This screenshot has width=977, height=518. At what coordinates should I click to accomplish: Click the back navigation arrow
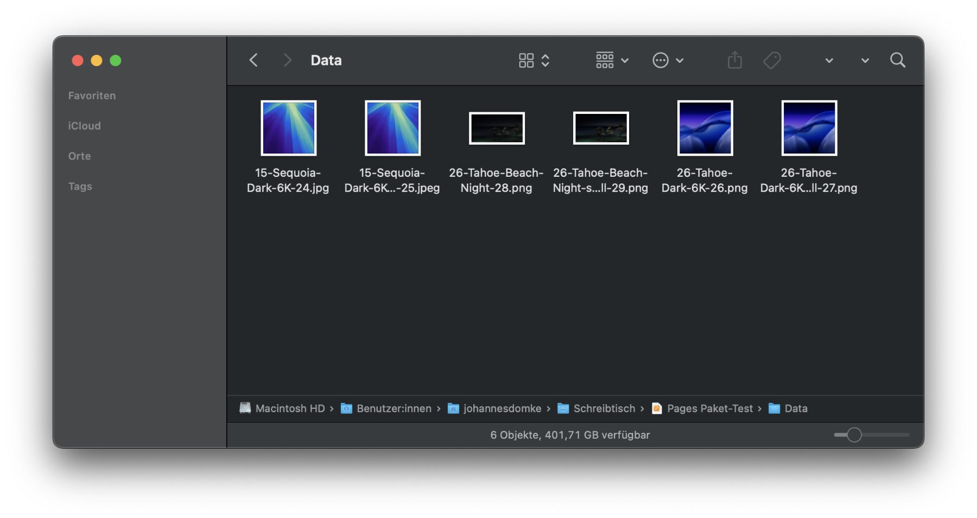pos(253,60)
